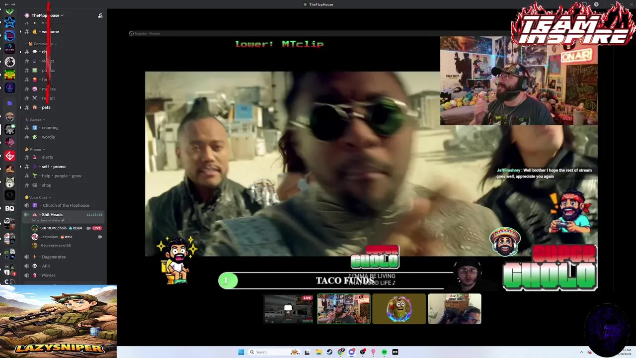Click the forward navigation arrow at top left
This screenshot has height=358, width=636.
point(13,4)
